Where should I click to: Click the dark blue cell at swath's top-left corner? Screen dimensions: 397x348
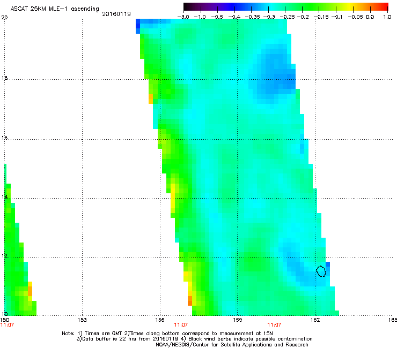138,26
